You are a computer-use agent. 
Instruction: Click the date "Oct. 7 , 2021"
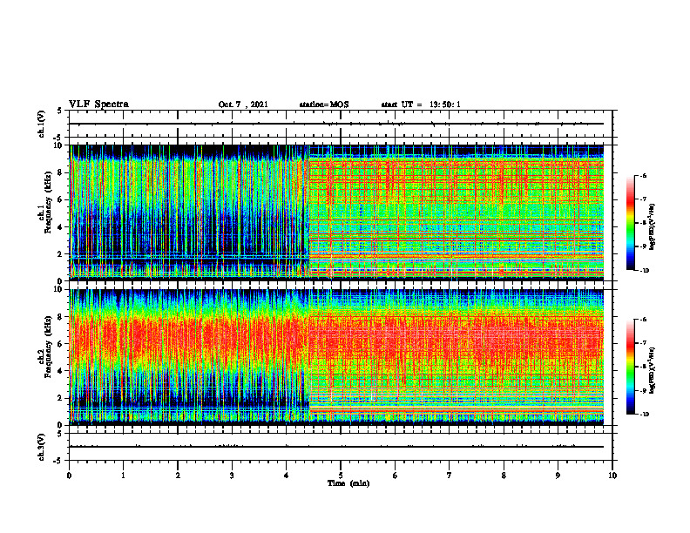(243, 105)
